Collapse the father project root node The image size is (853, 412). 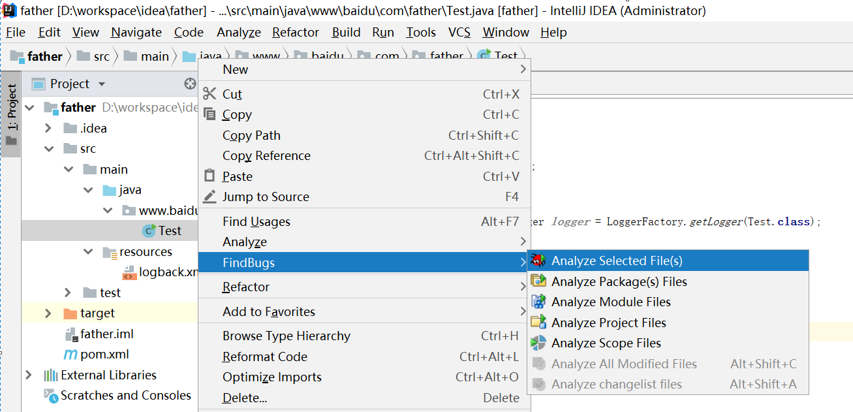(x=29, y=108)
